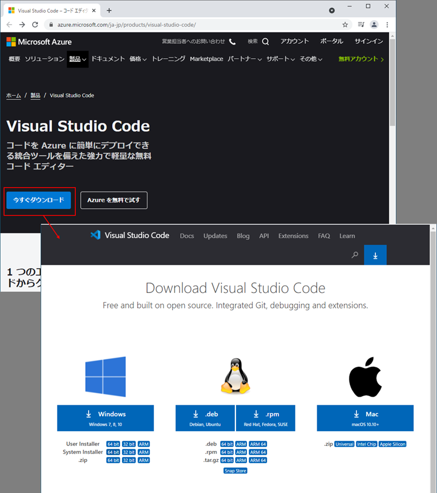Click the Azure page vertical scrollbar
The width and height of the screenshot is (437, 493).
[393, 82]
